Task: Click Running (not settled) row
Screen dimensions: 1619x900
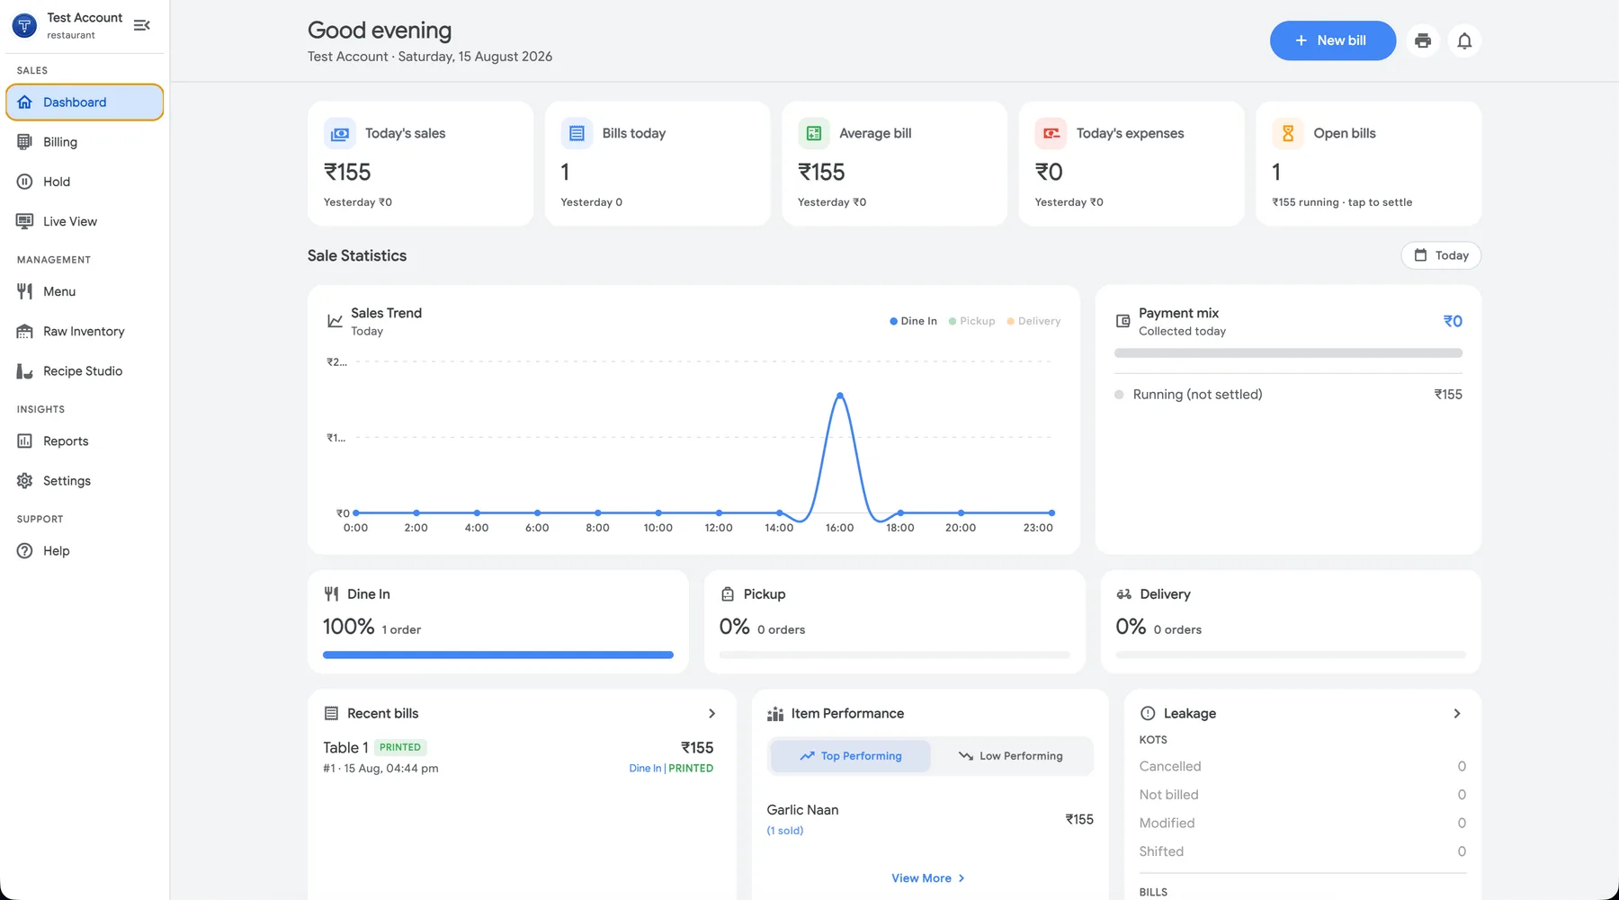Action: (x=1288, y=395)
